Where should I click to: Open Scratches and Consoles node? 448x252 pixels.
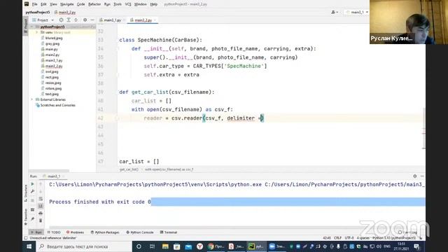(57, 105)
